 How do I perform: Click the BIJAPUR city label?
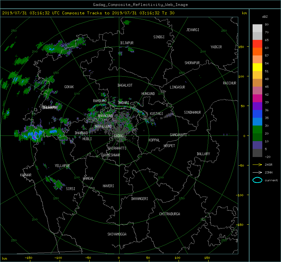(127, 43)
